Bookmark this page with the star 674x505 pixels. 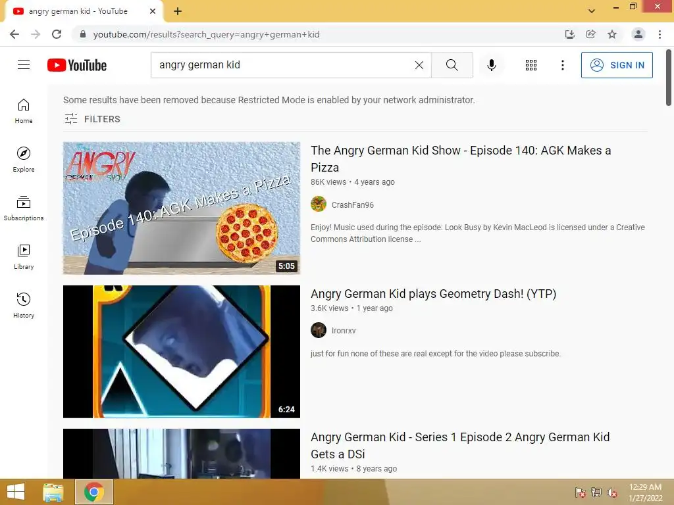[x=612, y=34]
